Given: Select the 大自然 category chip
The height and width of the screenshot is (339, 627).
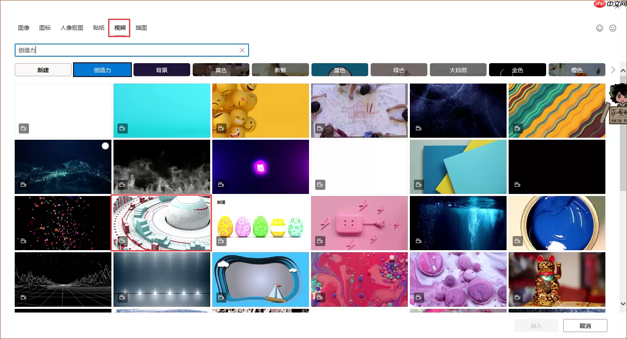Looking at the screenshot, I should pyautogui.click(x=458, y=70).
